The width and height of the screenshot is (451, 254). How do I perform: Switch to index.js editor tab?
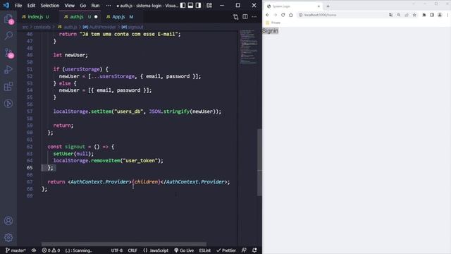[x=35, y=17]
